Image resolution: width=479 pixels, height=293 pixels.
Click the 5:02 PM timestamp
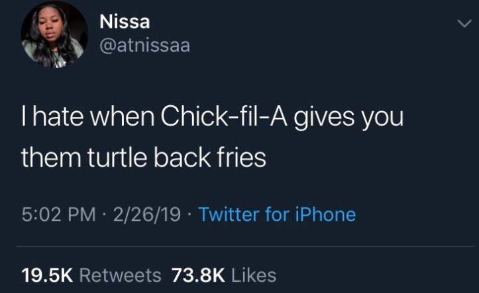click(54, 214)
